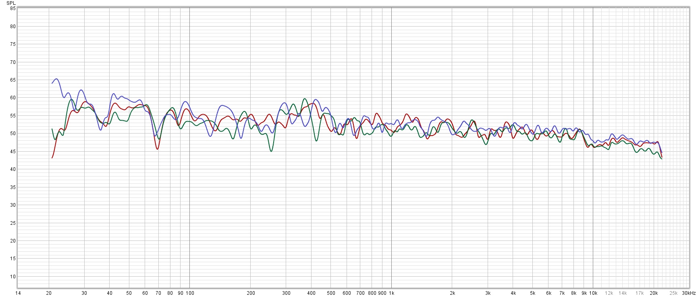Image resolution: width=698 pixels, height=298 pixels.
Task: Click the 12k frequency axis label
Action: pyautogui.click(x=609, y=293)
